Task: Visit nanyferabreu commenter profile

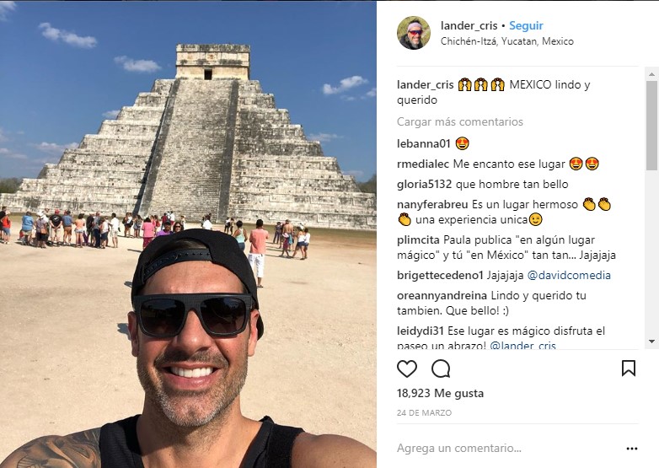Action: [432, 205]
